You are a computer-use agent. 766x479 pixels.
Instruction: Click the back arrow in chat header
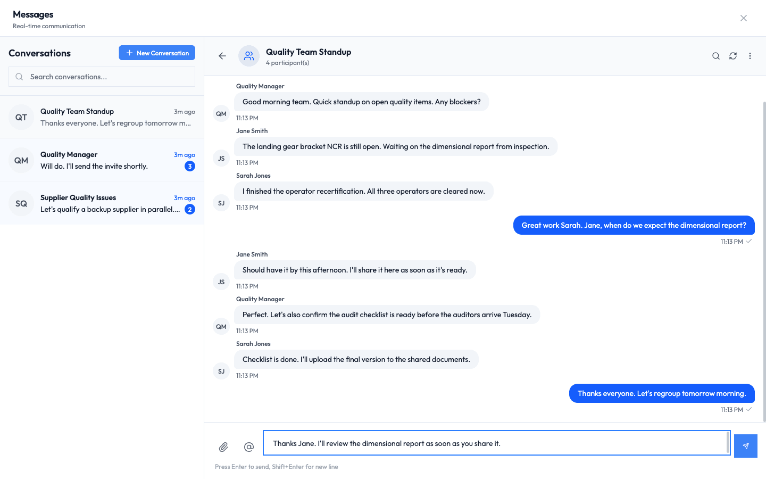click(222, 56)
